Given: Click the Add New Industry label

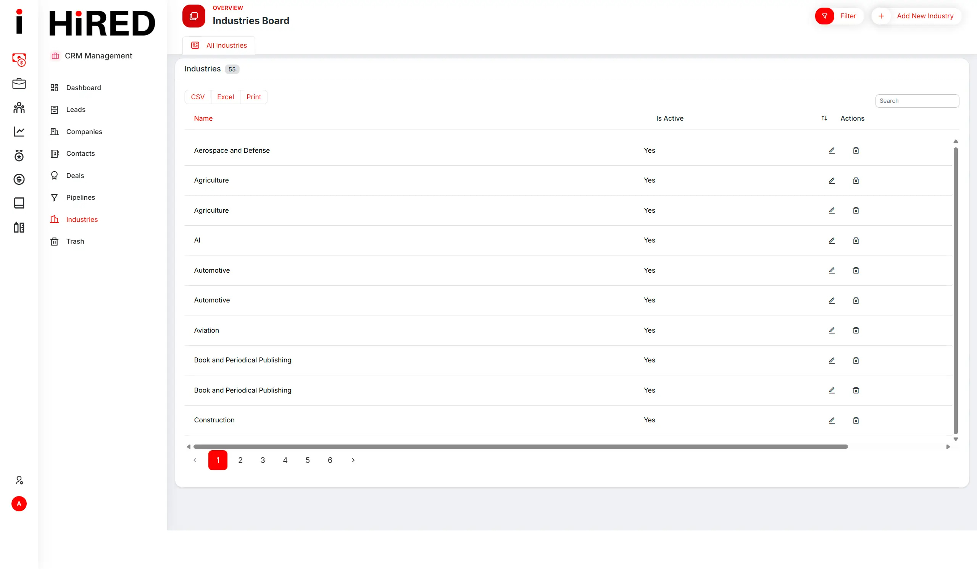Looking at the screenshot, I should coord(925,16).
